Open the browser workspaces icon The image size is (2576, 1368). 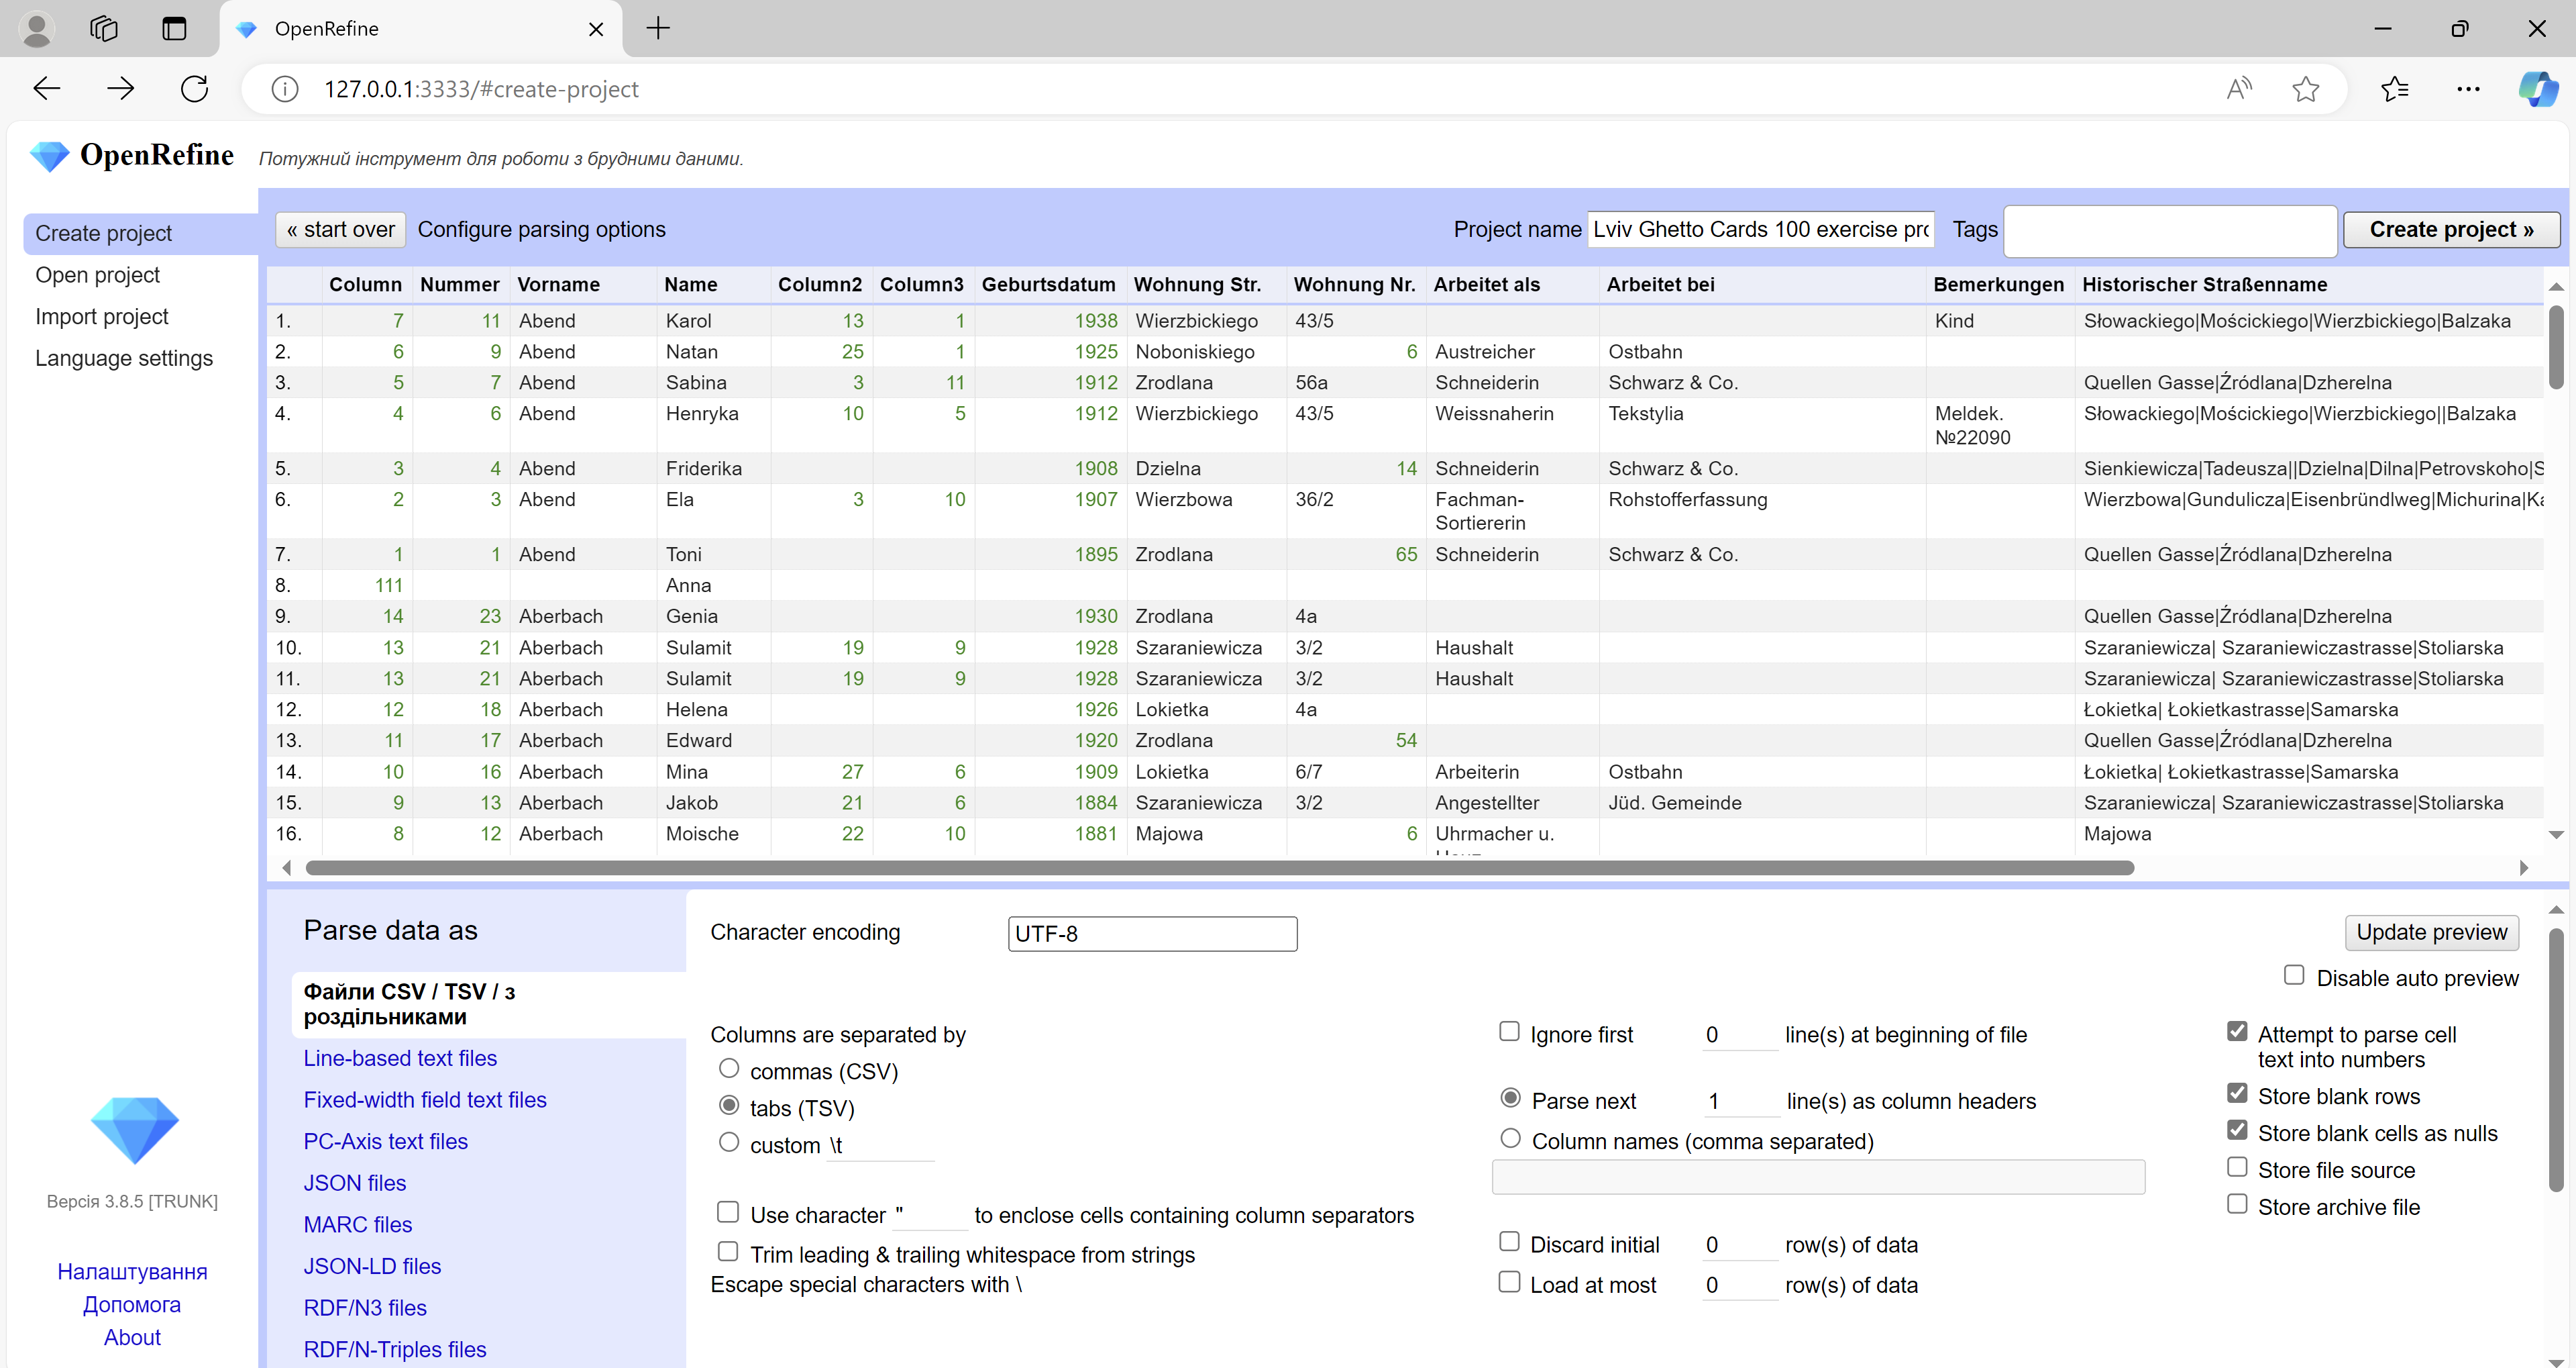click(x=104, y=28)
